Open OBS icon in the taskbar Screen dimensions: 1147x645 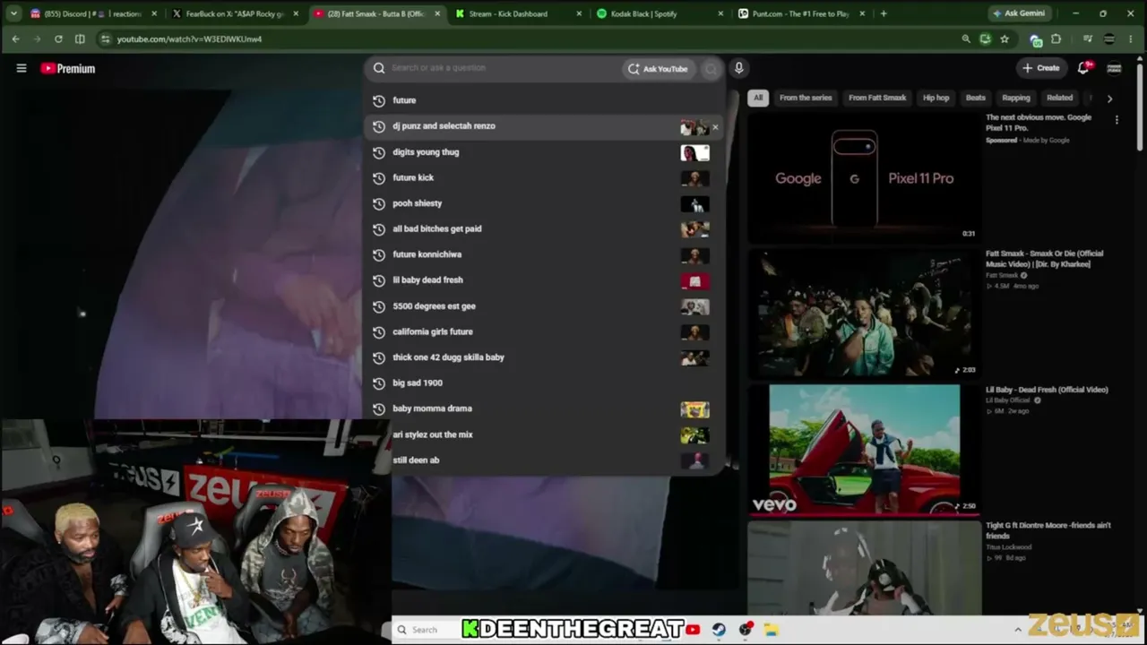tap(745, 630)
